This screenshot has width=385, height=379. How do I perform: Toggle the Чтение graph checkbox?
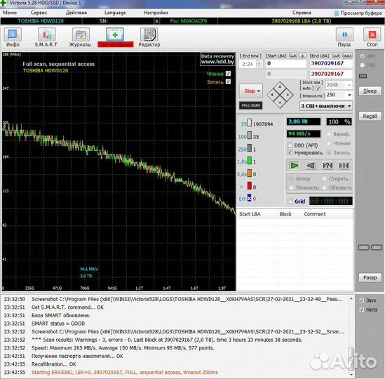tap(228, 74)
